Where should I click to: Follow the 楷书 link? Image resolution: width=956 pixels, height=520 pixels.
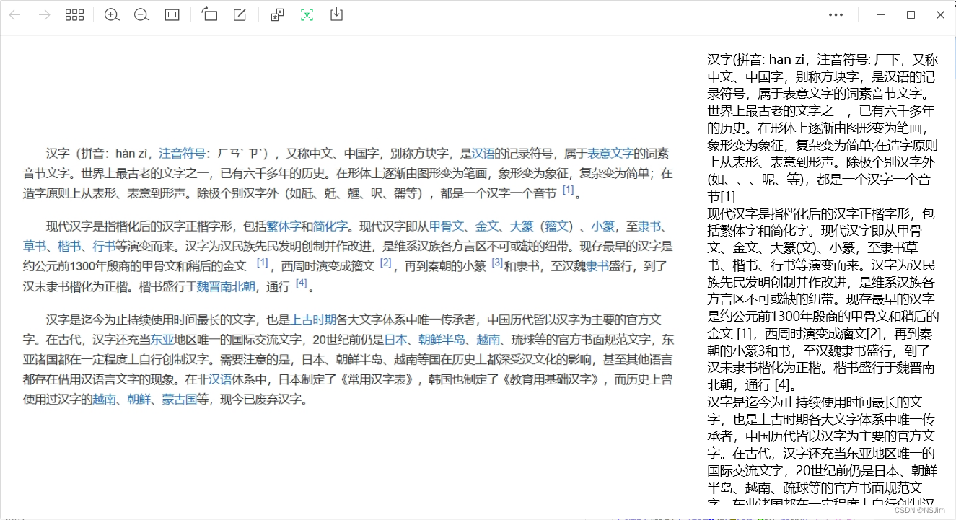(x=69, y=246)
